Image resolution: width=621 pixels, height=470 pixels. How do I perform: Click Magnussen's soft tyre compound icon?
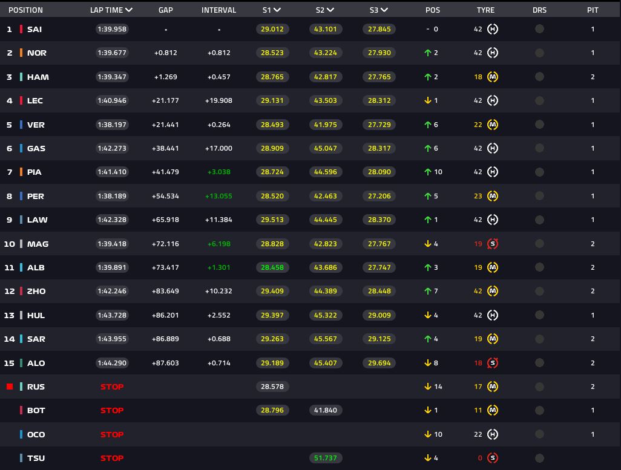point(493,244)
